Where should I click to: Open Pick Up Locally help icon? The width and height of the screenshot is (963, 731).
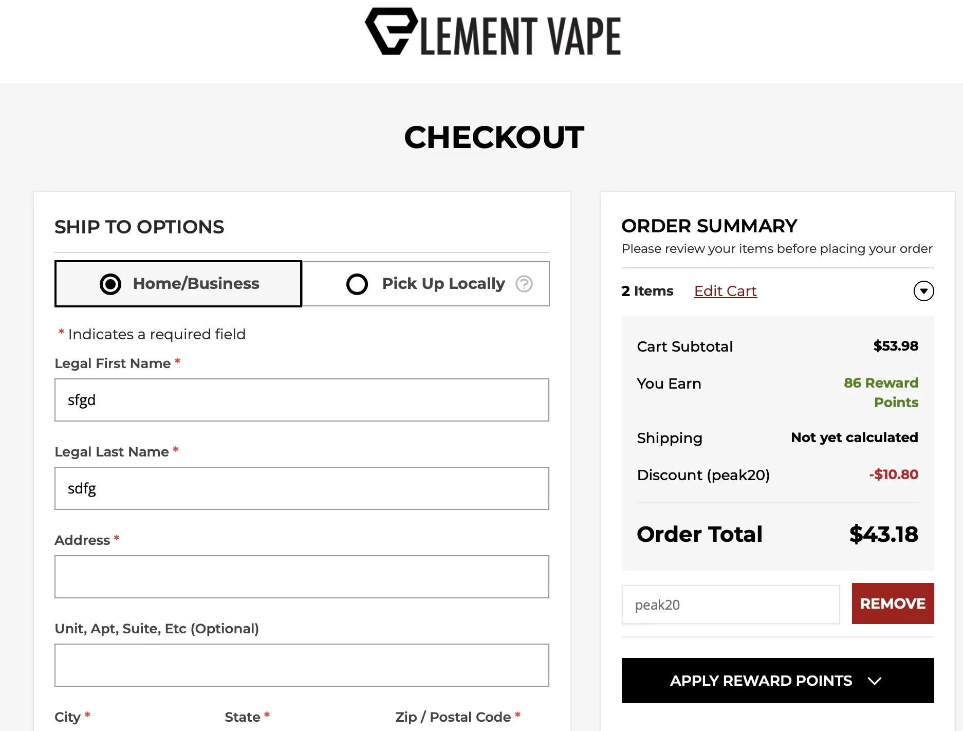click(524, 284)
